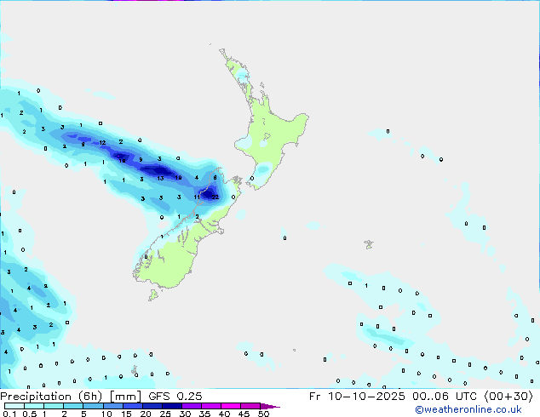
Task: Click the legend label "30"
Action: pyautogui.click(x=186, y=414)
